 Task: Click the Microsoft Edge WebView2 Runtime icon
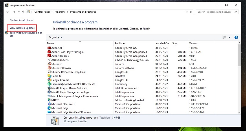(49, 112)
